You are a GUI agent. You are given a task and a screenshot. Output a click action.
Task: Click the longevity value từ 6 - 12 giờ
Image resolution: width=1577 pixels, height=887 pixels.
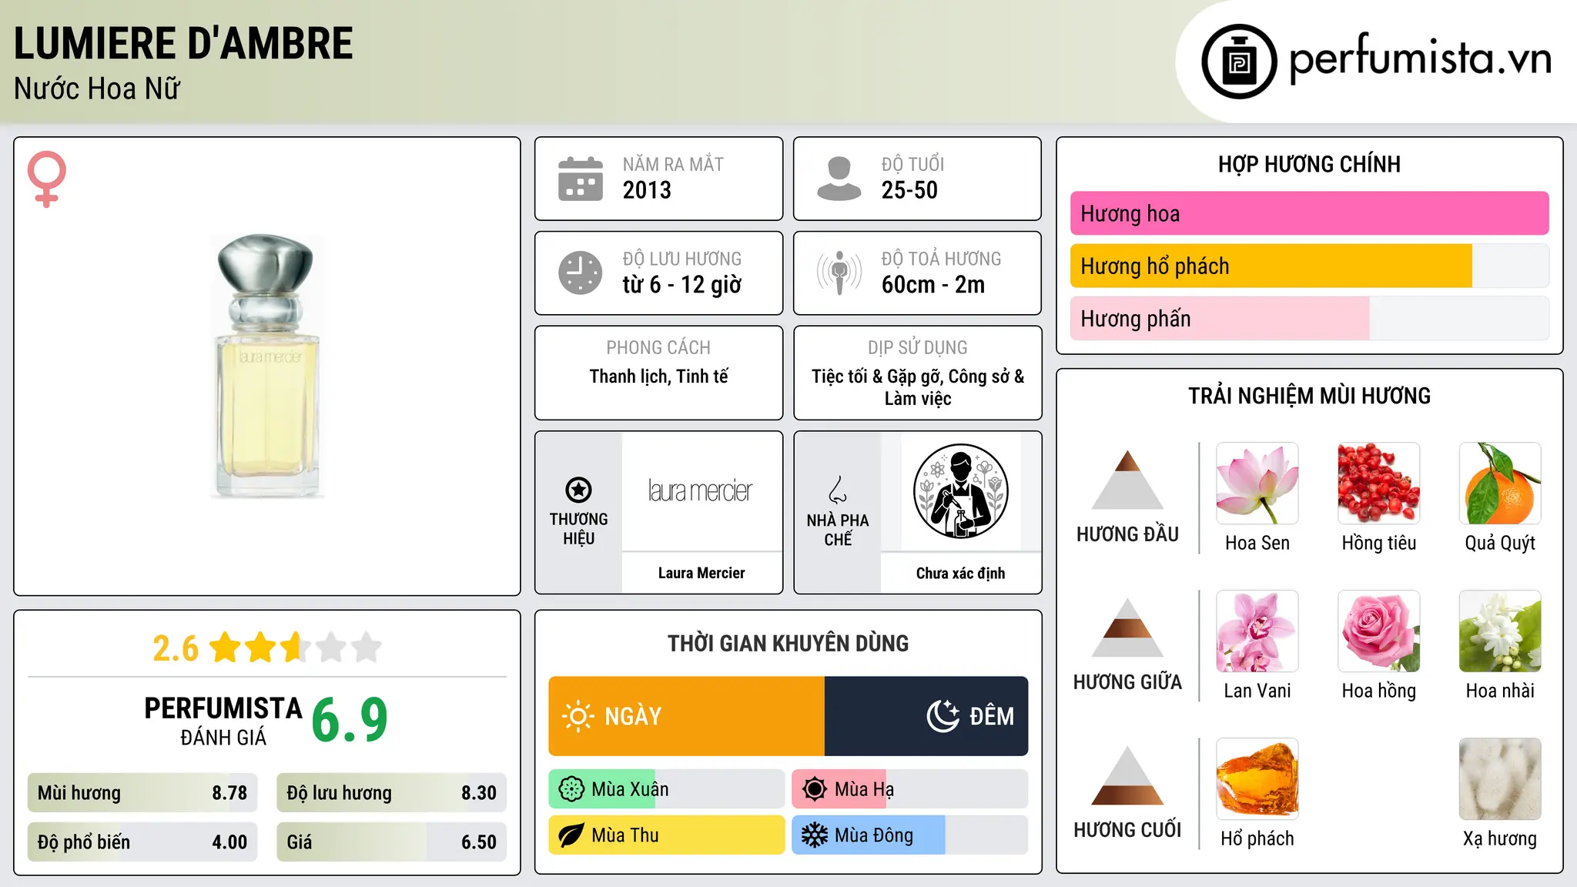(682, 285)
